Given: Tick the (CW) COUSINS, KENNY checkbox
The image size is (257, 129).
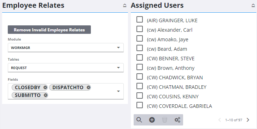Looking at the screenshot, I should [140, 96].
